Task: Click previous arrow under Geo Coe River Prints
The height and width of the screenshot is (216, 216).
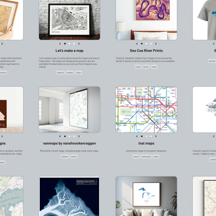Action: (x=137, y=44)
